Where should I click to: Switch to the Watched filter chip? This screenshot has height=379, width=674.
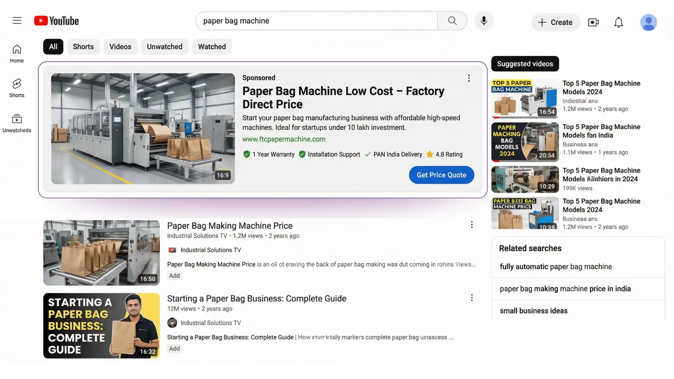point(212,47)
